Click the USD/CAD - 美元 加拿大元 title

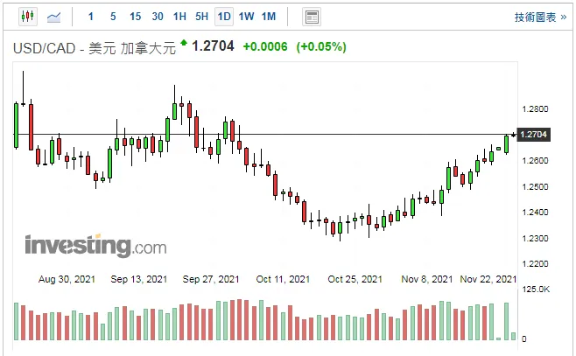pyautogui.click(x=95, y=48)
